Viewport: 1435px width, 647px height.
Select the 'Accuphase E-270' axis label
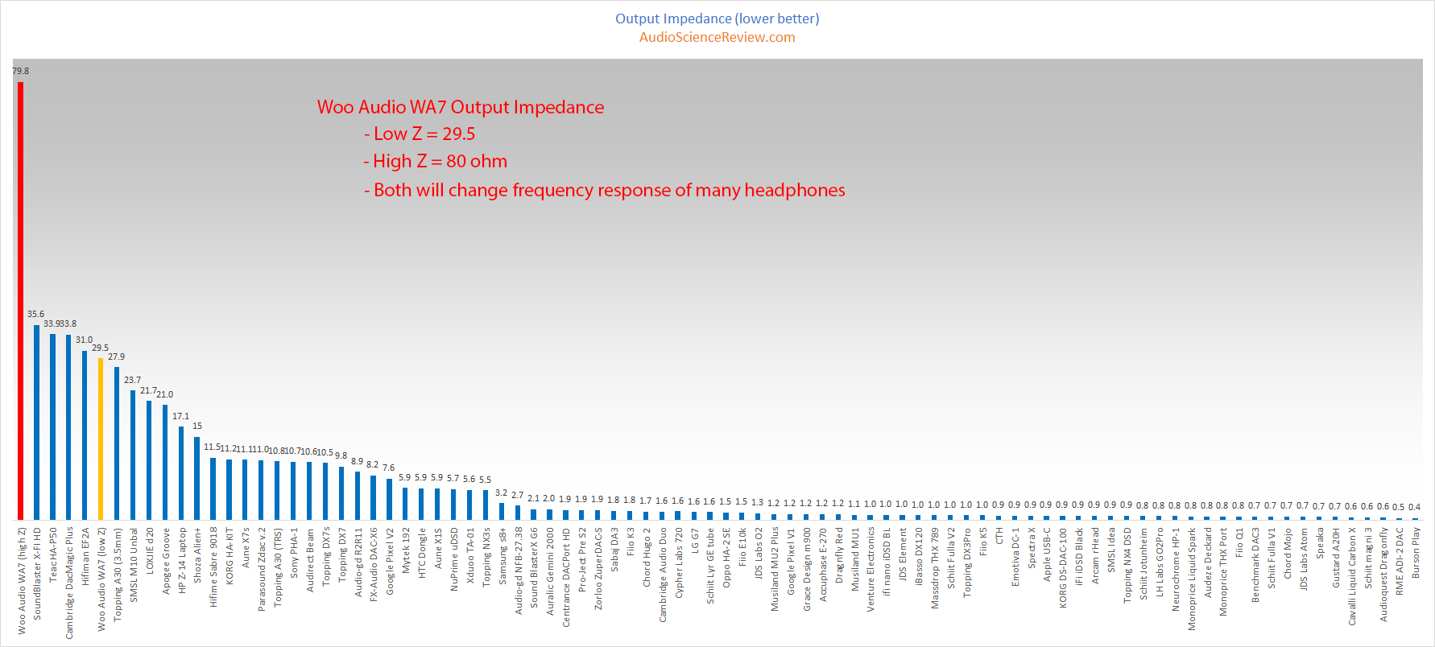823,565
